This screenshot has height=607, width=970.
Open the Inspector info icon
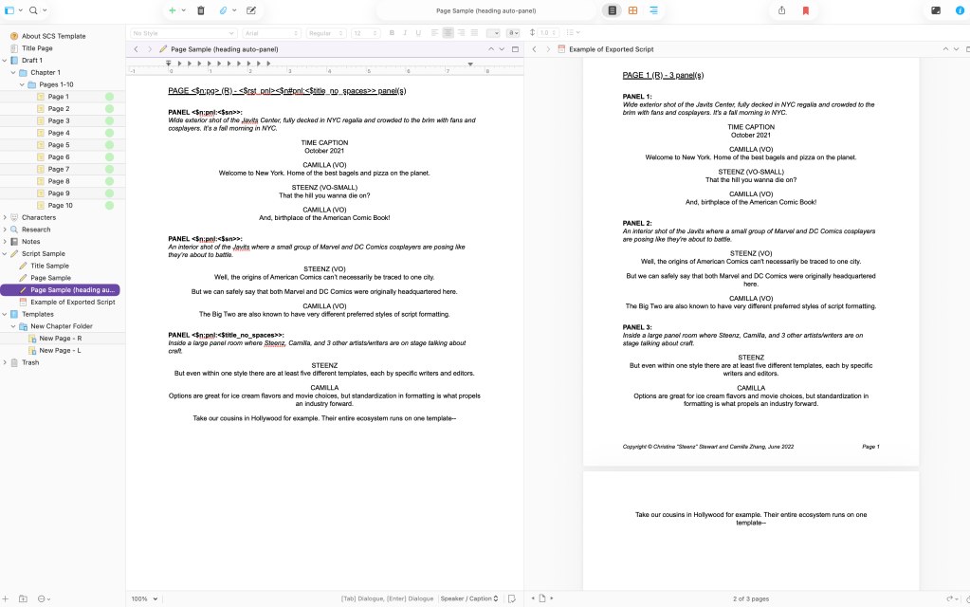pyautogui.click(x=960, y=10)
